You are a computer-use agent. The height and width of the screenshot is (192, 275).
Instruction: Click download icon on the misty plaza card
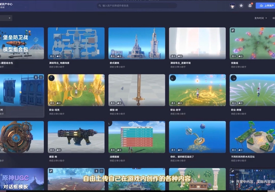tap(96, 171)
